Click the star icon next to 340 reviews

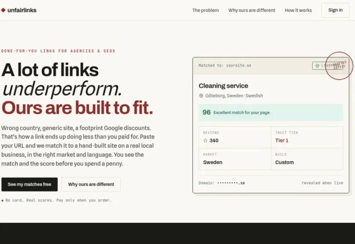pyautogui.click(x=205, y=140)
